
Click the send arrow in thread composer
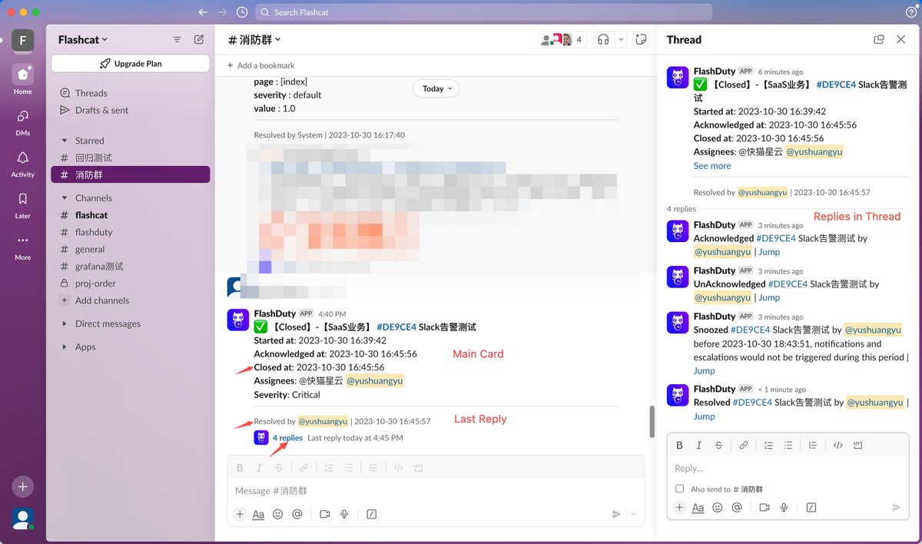coord(896,507)
